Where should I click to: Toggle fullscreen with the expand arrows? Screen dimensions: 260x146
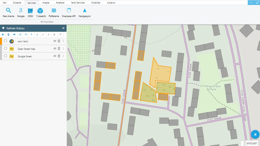point(257,2)
